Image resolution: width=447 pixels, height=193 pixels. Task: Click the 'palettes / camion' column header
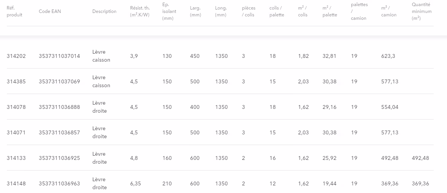(359, 11)
